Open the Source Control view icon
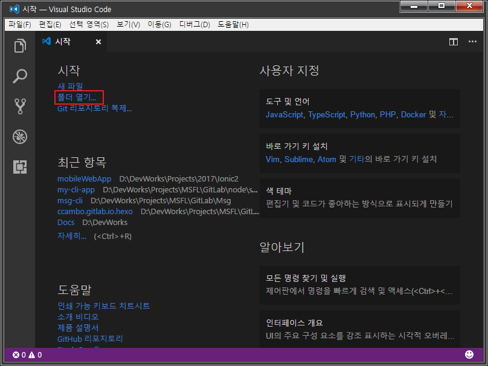This screenshot has height=366, width=488. (x=21, y=106)
